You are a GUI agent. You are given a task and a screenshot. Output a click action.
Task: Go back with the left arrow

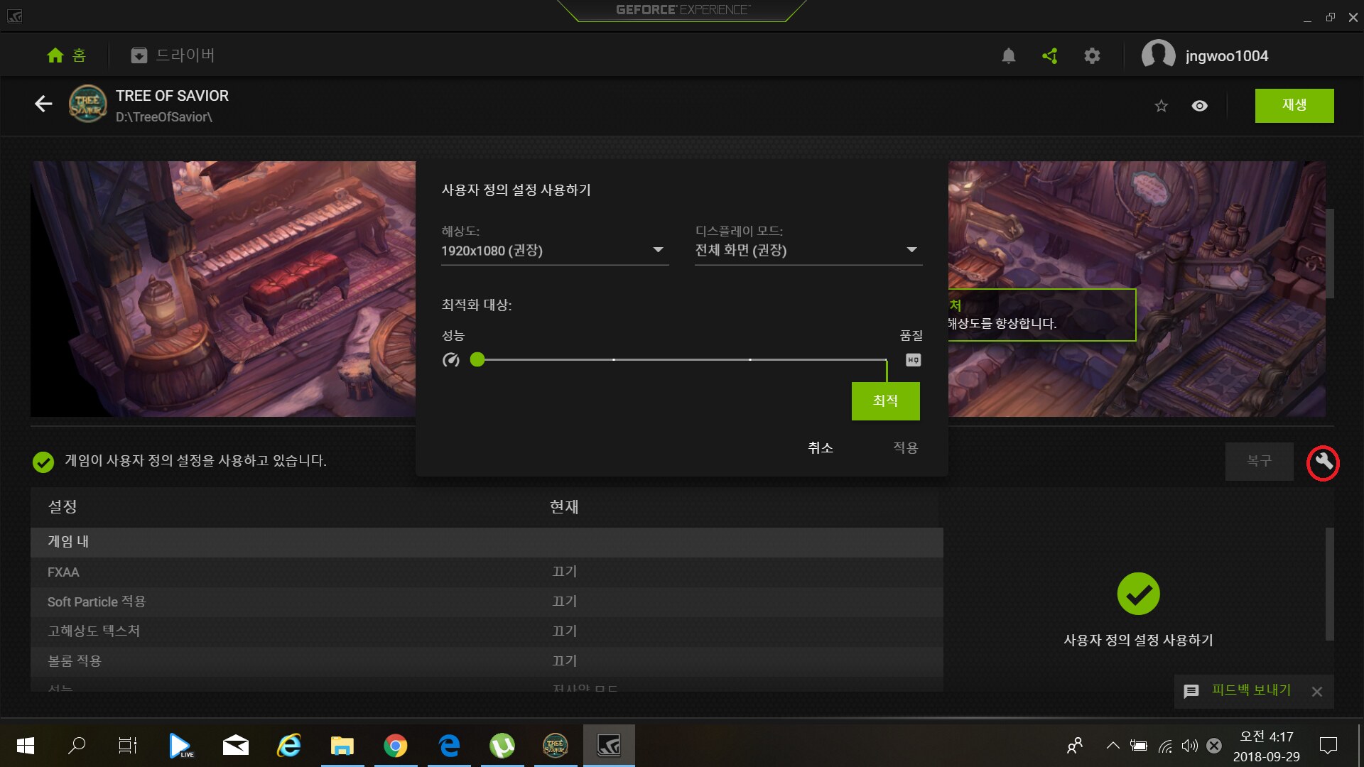(x=43, y=104)
